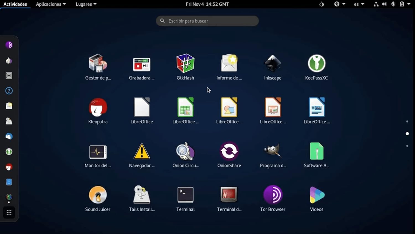Launch Inkscape from the app grid

click(x=273, y=63)
